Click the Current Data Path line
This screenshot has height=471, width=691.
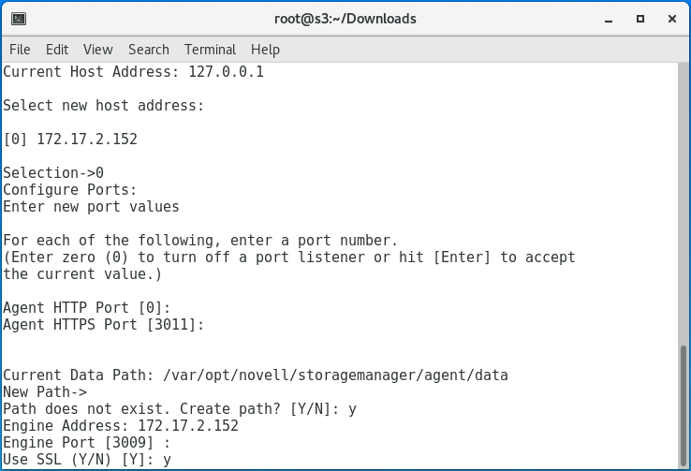(x=255, y=375)
